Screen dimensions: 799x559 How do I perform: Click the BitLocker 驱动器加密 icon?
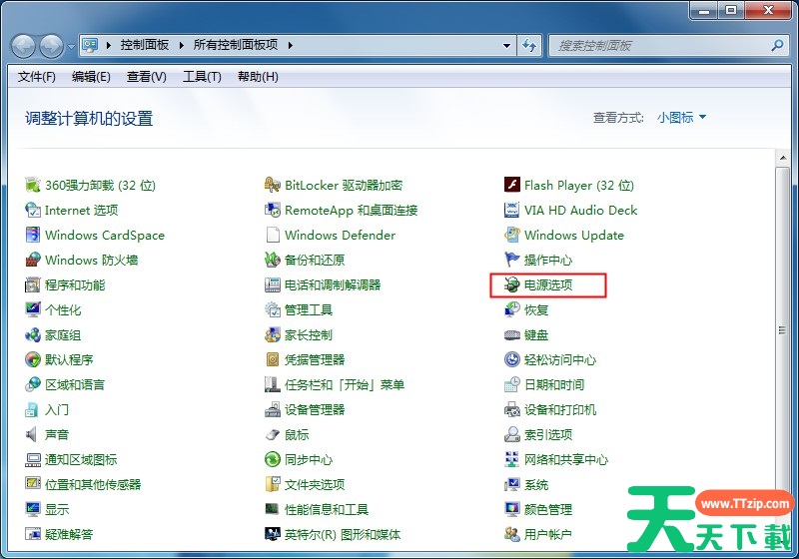(273, 185)
